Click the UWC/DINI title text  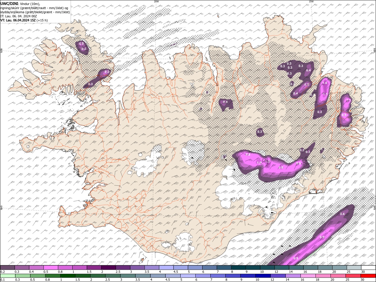click(9, 3)
